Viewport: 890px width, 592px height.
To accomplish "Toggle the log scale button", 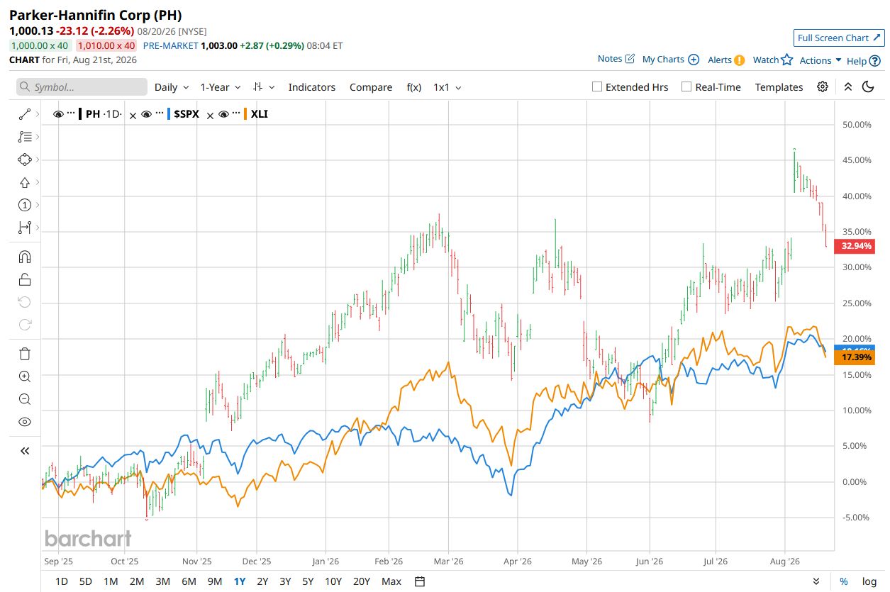I will pyautogui.click(x=869, y=581).
